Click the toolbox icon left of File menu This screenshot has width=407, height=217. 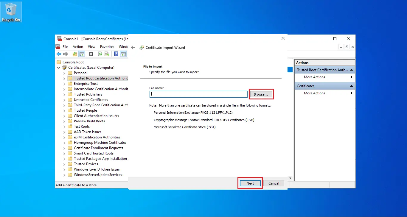pyautogui.click(x=58, y=47)
